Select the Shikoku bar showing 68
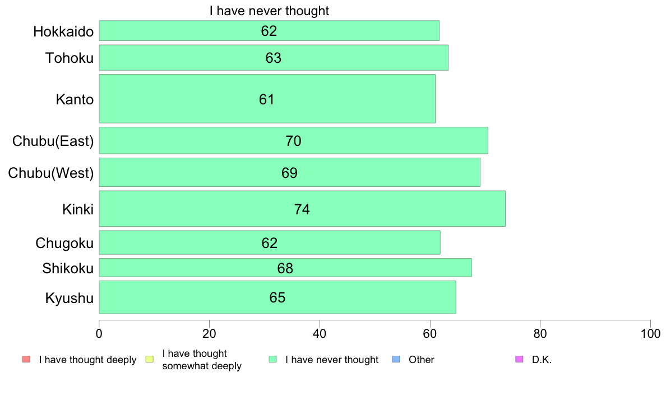 point(285,268)
